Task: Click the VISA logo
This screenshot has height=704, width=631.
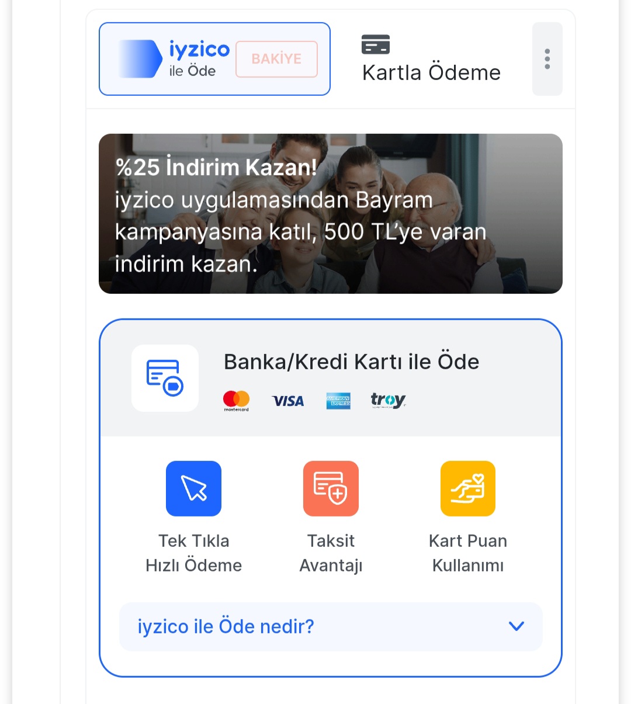Action: coord(288,401)
